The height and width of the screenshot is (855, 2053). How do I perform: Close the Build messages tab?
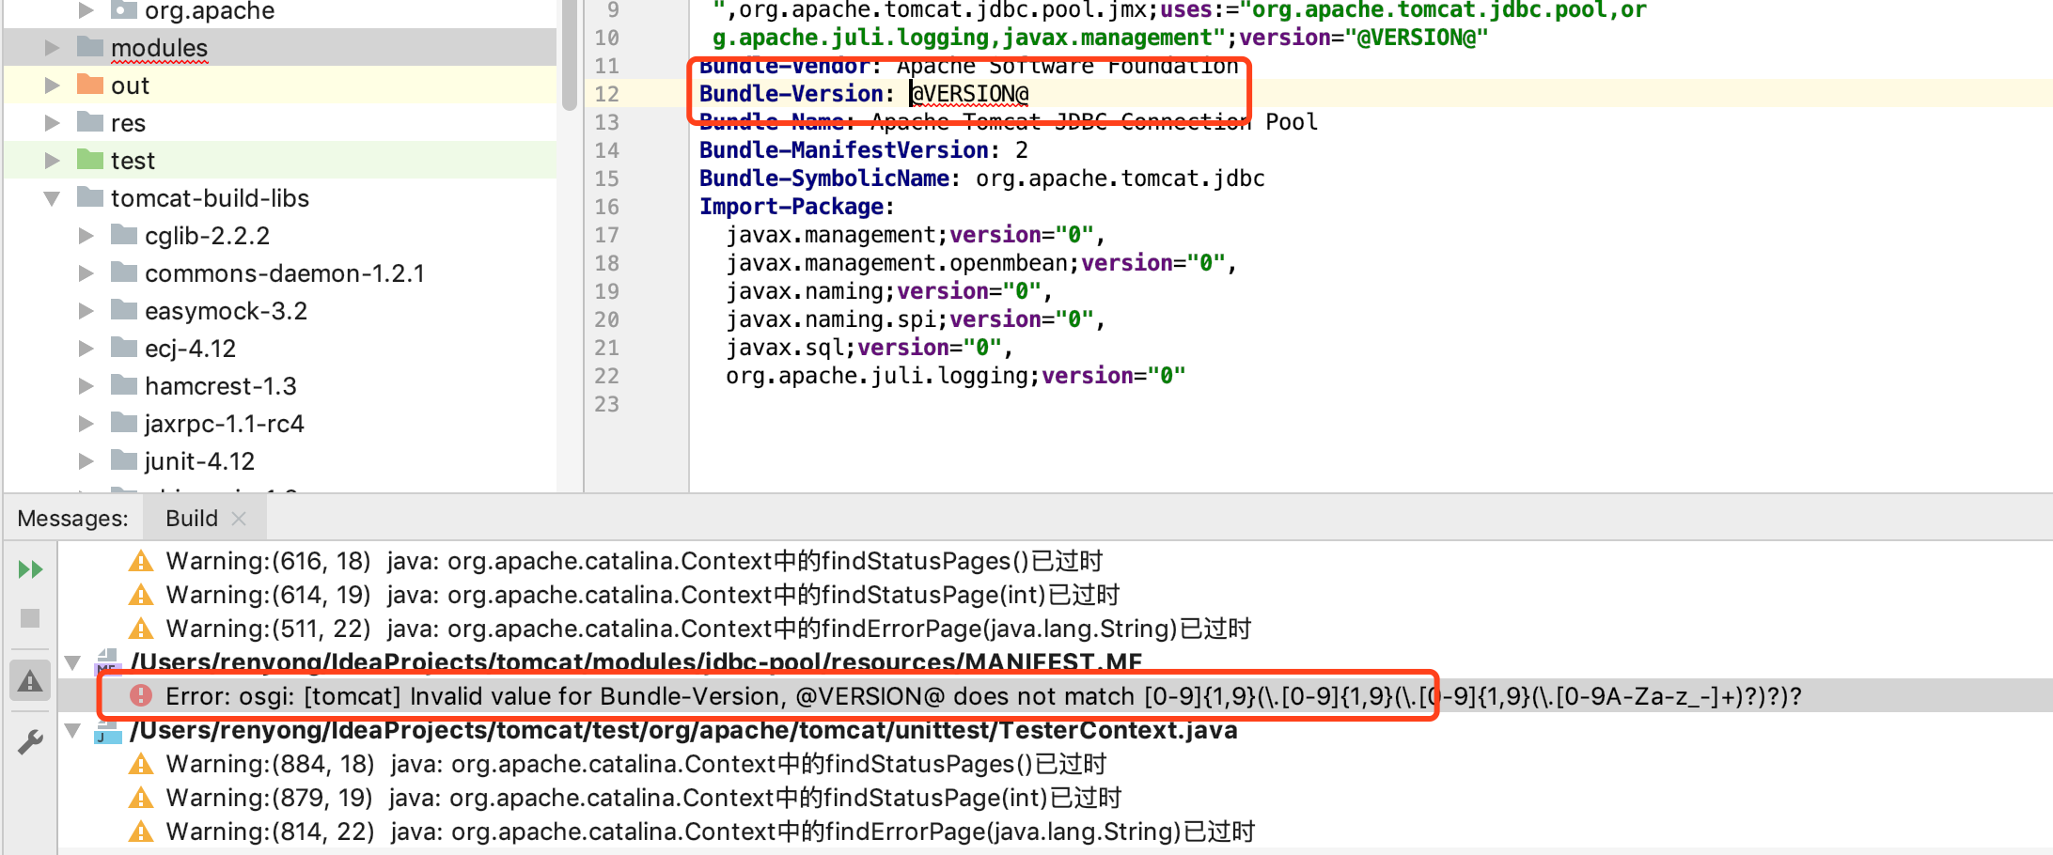[239, 519]
